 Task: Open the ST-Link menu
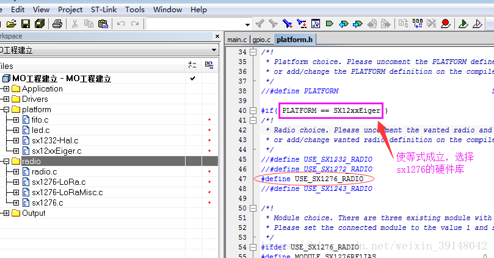pos(104,10)
